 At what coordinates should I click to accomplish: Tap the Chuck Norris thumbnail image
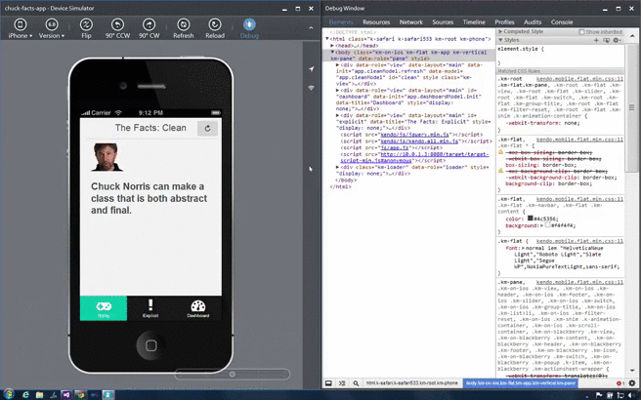[x=106, y=157]
